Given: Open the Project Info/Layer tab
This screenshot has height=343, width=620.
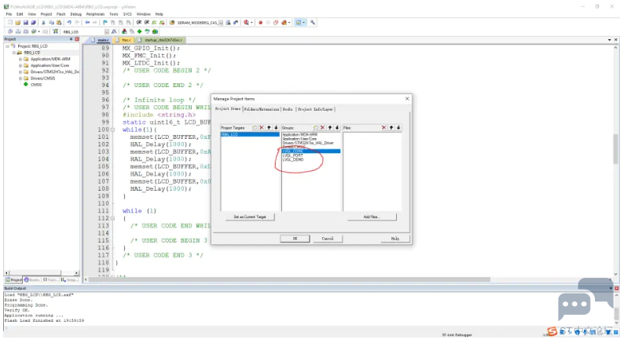Looking at the screenshot, I should pos(315,109).
